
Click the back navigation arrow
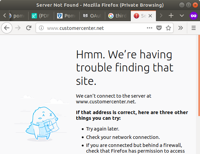[7, 28]
